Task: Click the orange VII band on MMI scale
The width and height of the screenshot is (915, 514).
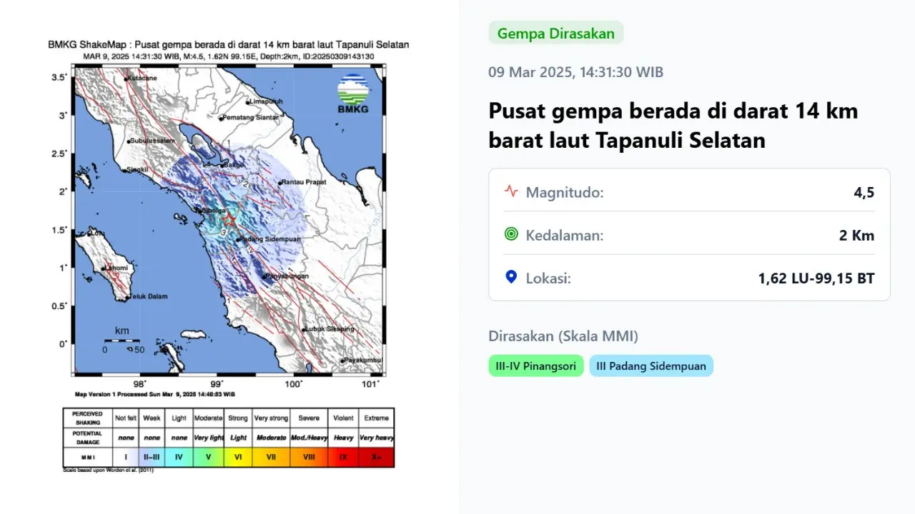Action: 272,457
